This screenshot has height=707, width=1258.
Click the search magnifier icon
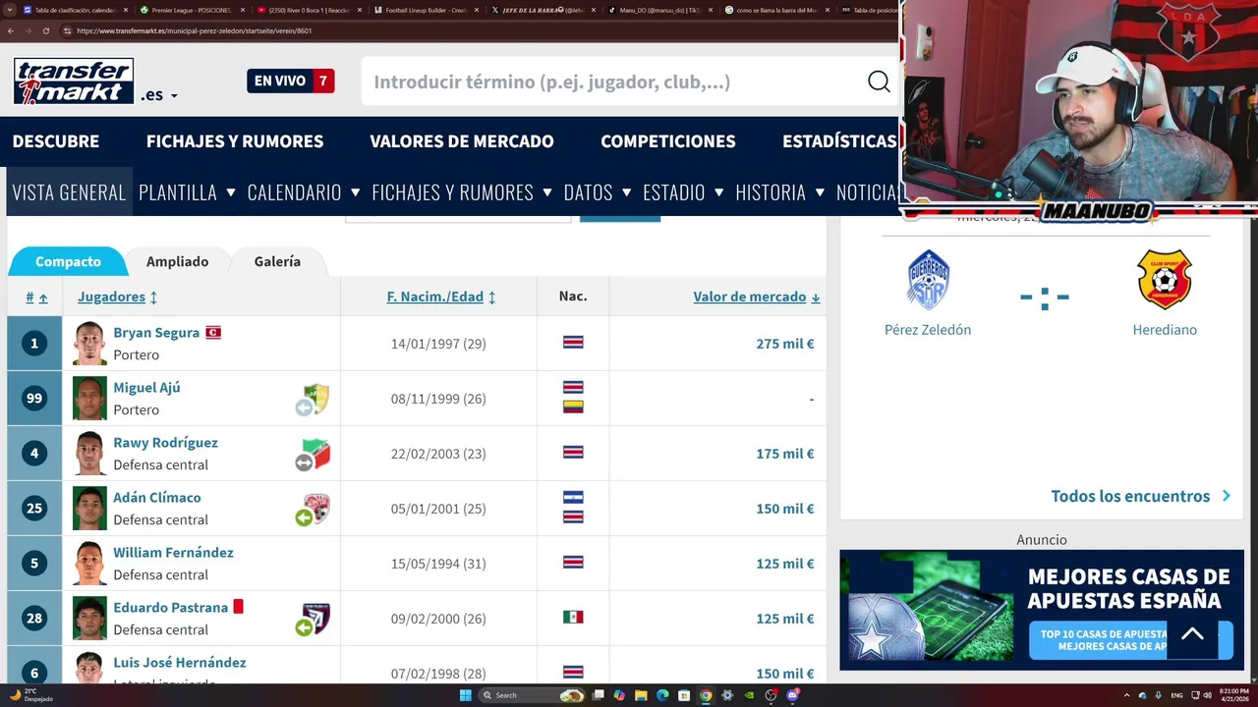click(x=879, y=82)
